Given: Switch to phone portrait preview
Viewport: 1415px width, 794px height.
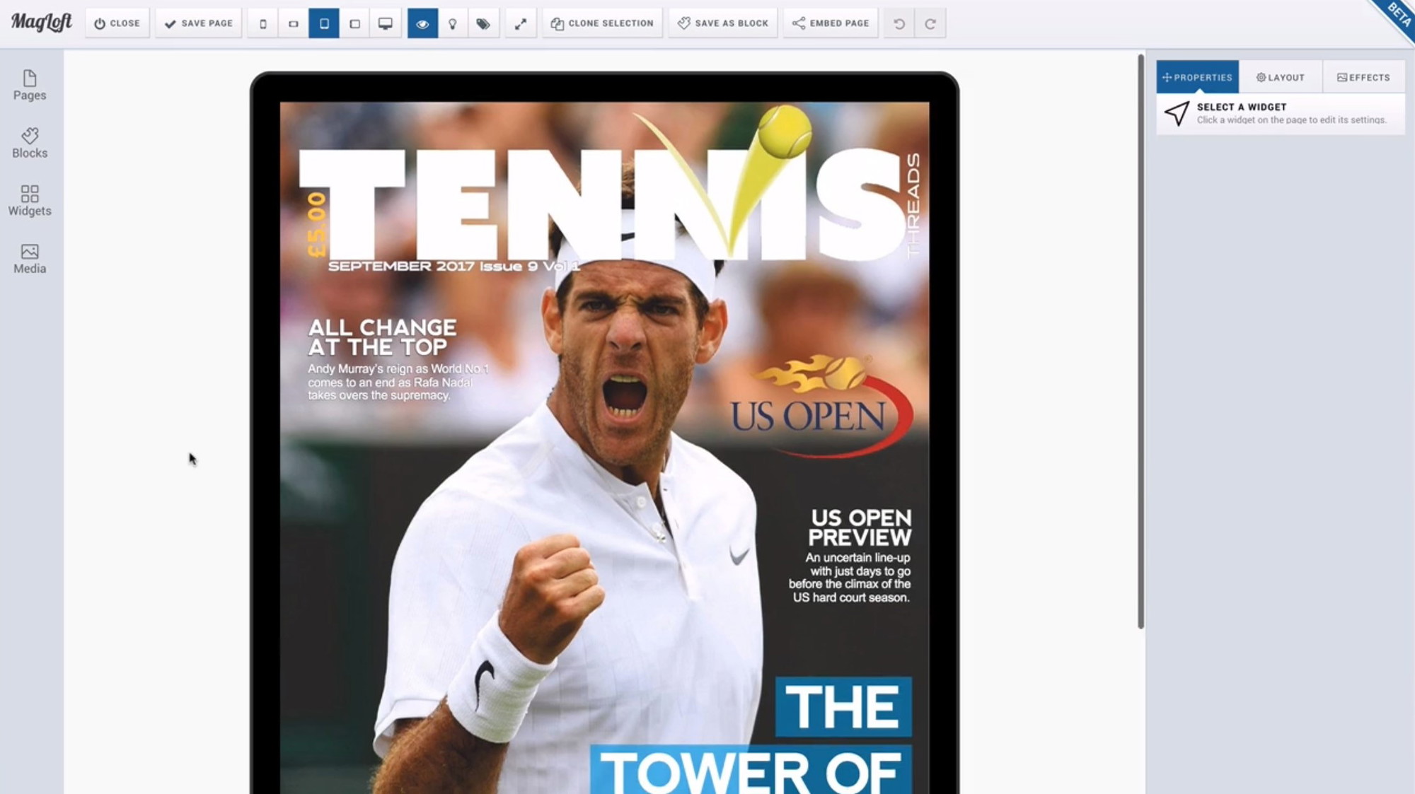Looking at the screenshot, I should (263, 23).
